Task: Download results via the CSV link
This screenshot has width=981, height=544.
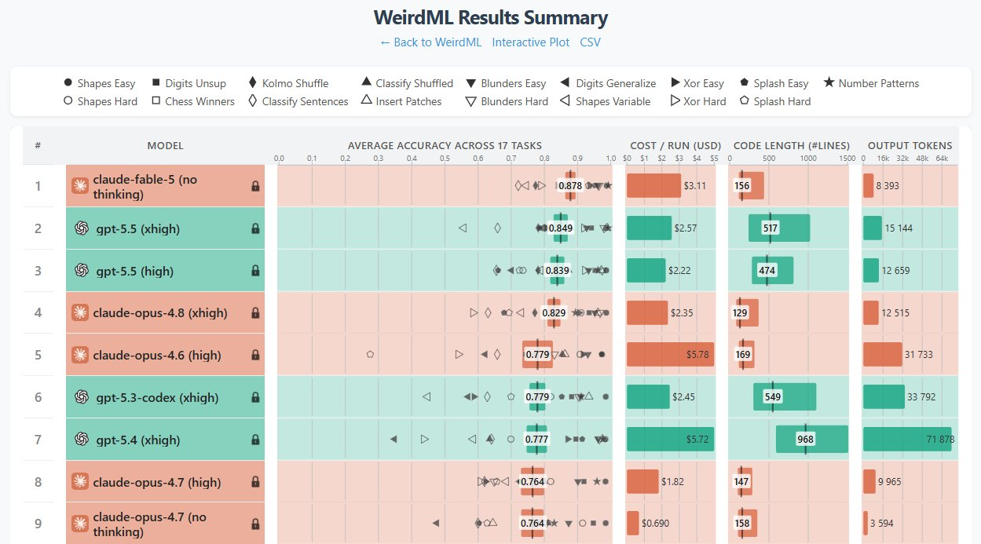Action: pyautogui.click(x=590, y=42)
